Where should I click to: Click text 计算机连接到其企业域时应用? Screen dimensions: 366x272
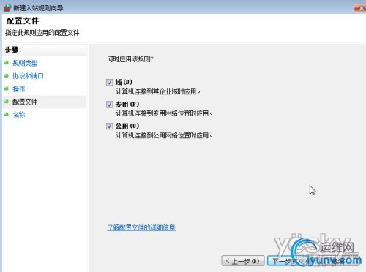tap(158, 91)
